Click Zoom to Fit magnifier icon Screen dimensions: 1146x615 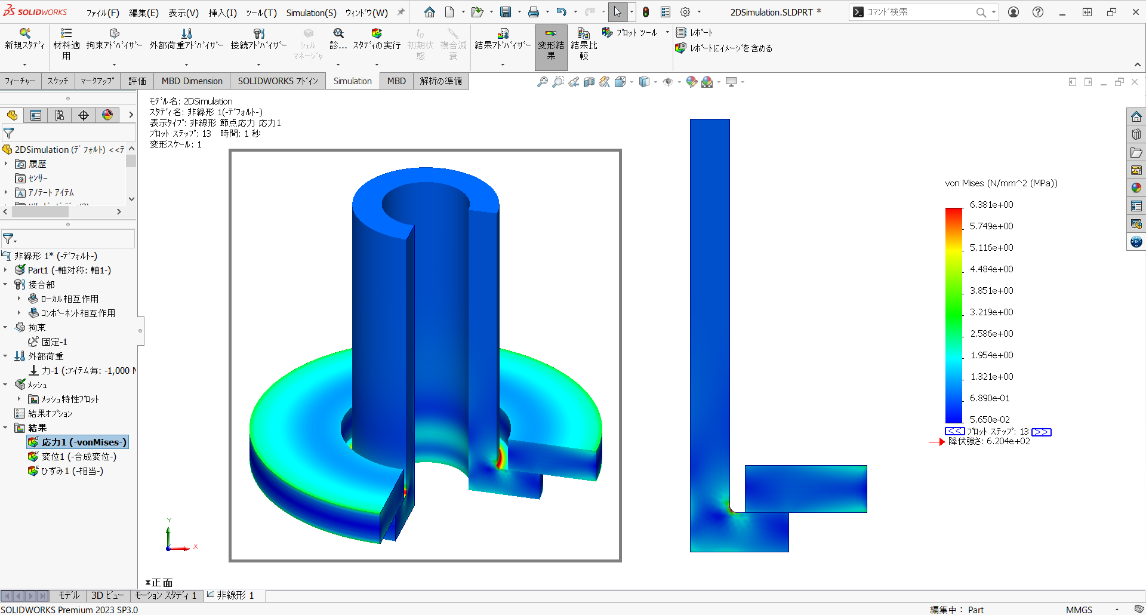(x=542, y=82)
